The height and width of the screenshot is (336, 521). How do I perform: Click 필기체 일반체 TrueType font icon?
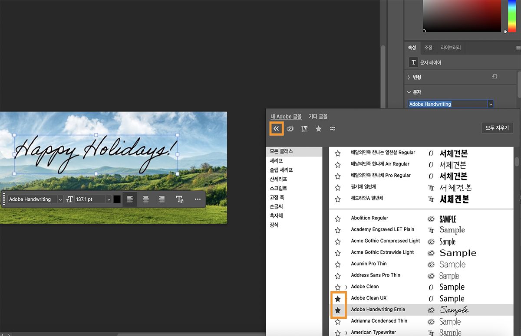(431, 188)
